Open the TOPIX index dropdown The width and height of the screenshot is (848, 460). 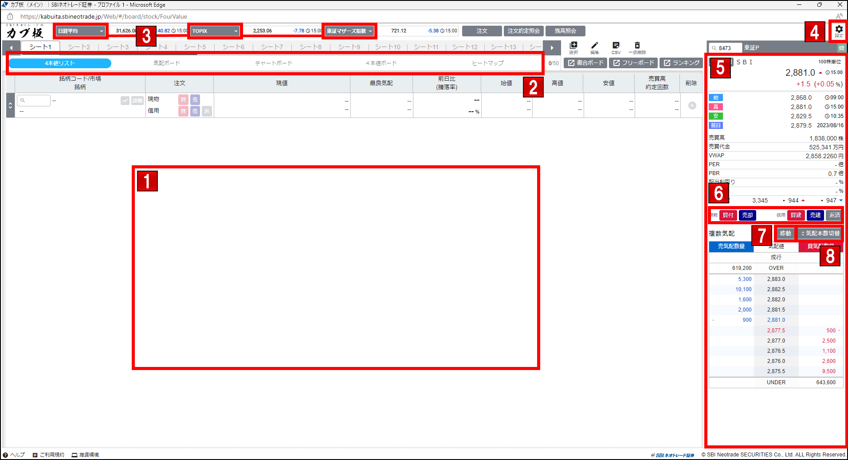[x=215, y=31]
